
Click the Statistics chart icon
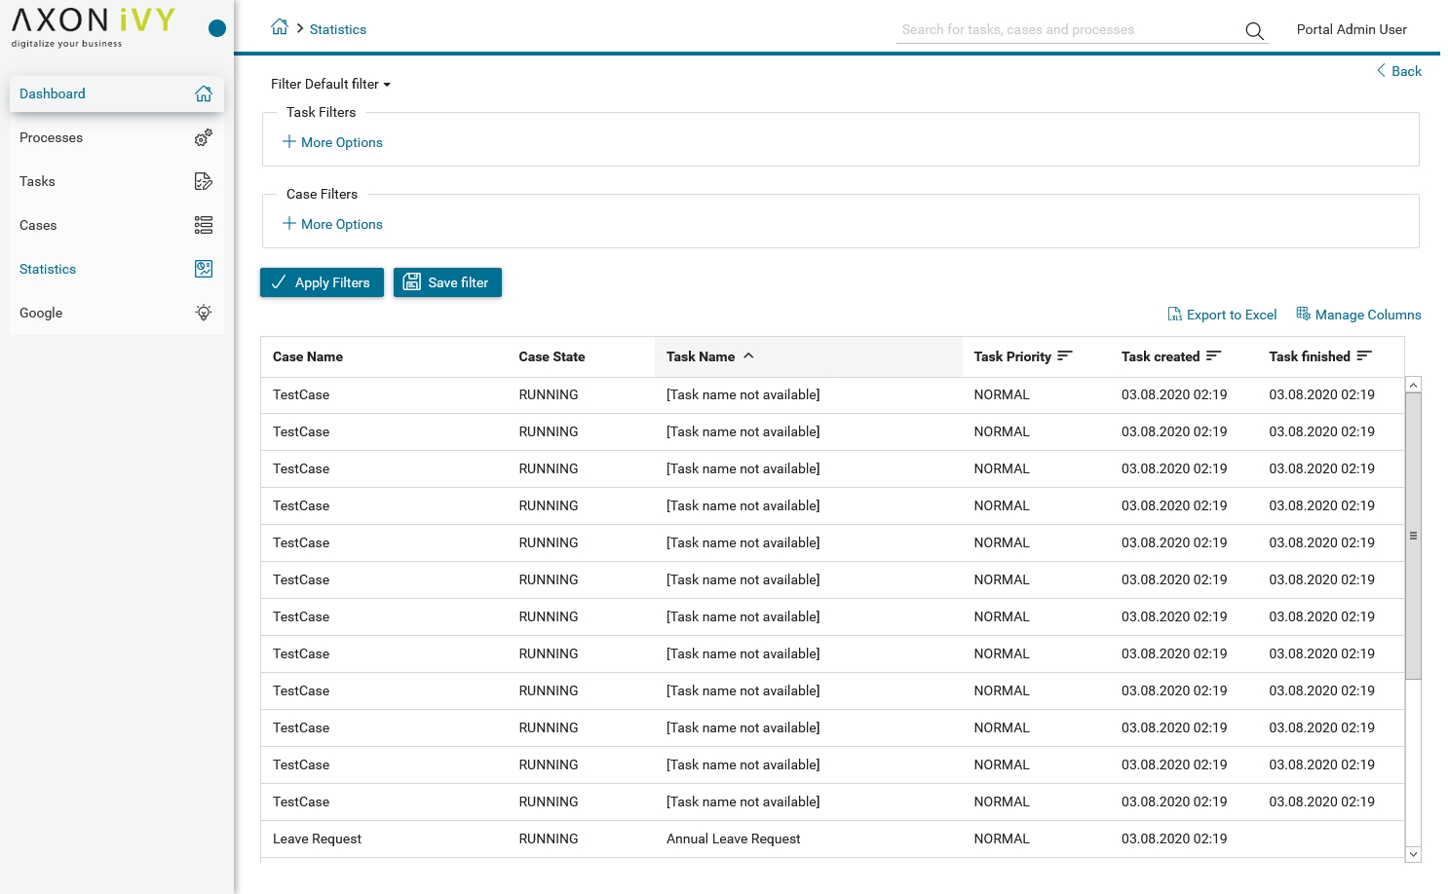[204, 269]
